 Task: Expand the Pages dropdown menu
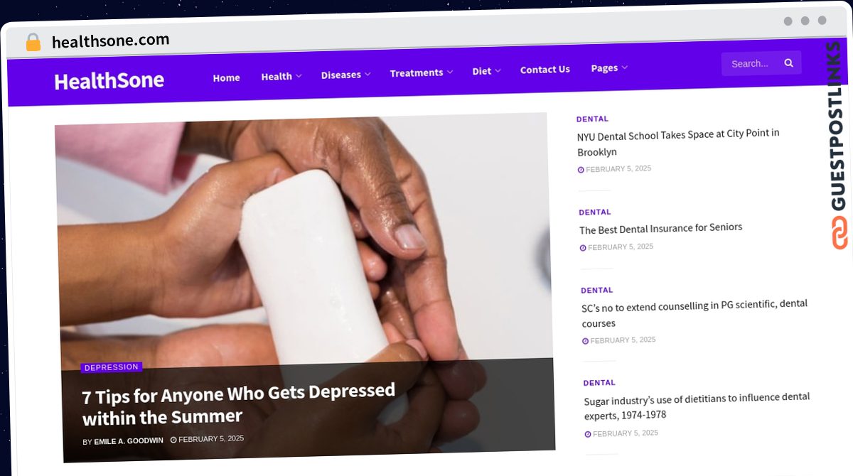point(609,67)
